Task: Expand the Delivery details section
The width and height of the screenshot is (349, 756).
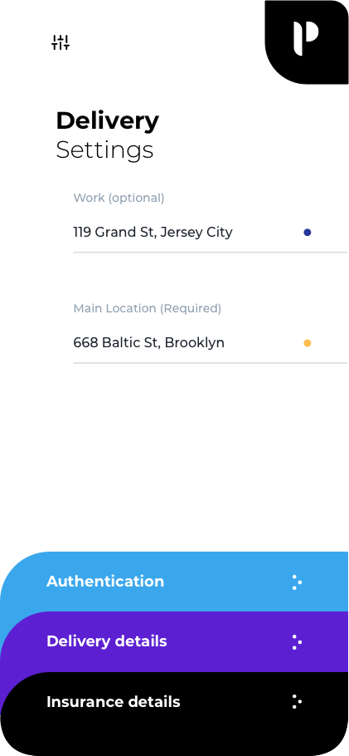Action: pyautogui.click(x=107, y=641)
